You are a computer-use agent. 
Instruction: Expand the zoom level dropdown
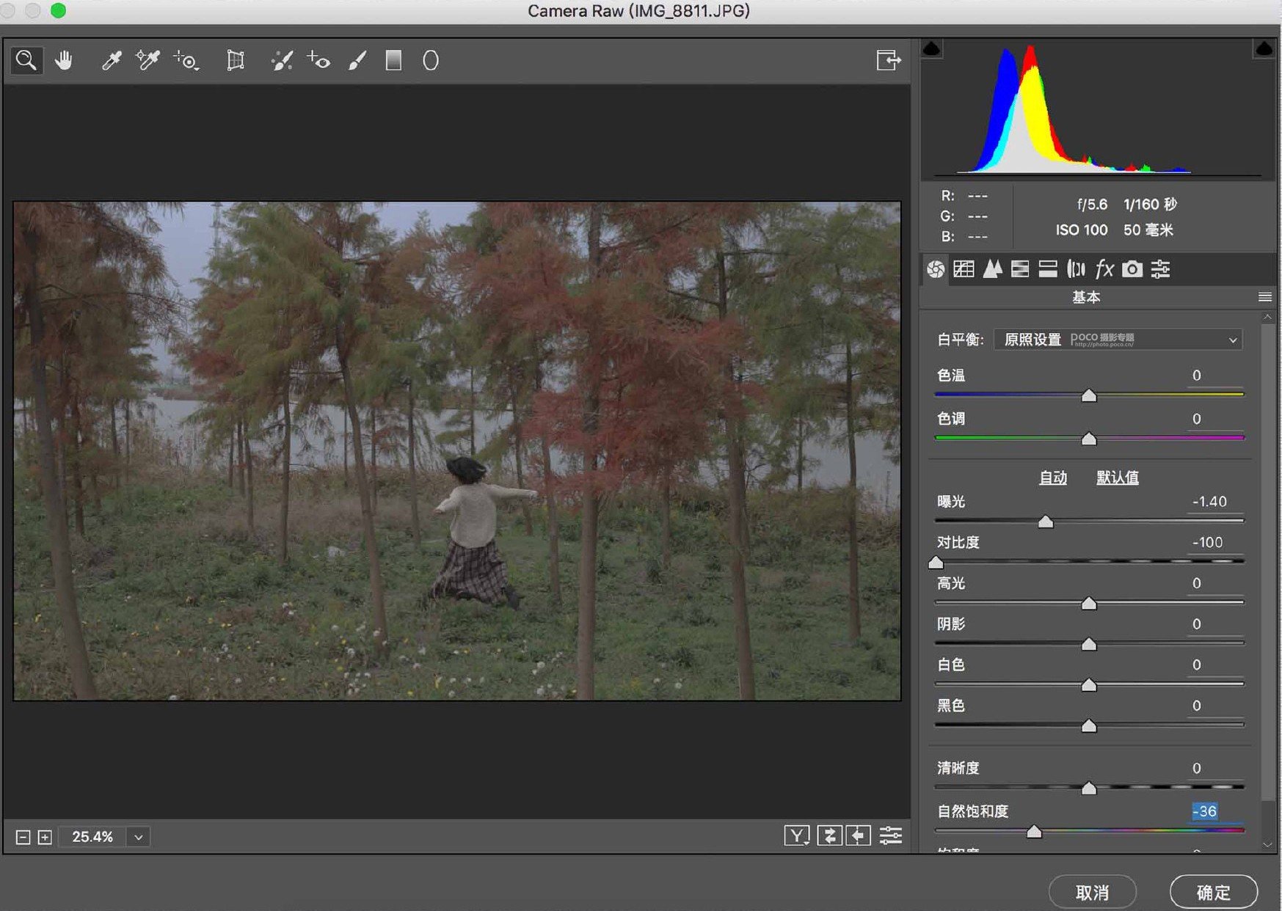pyautogui.click(x=138, y=837)
